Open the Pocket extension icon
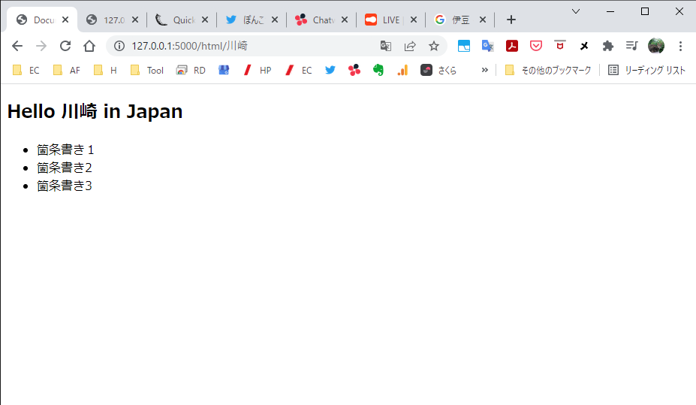The height and width of the screenshot is (405, 696). coord(536,46)
